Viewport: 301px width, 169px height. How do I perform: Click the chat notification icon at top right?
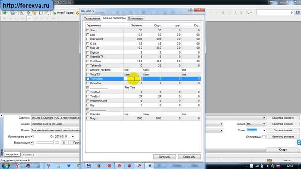coord(298,12)
